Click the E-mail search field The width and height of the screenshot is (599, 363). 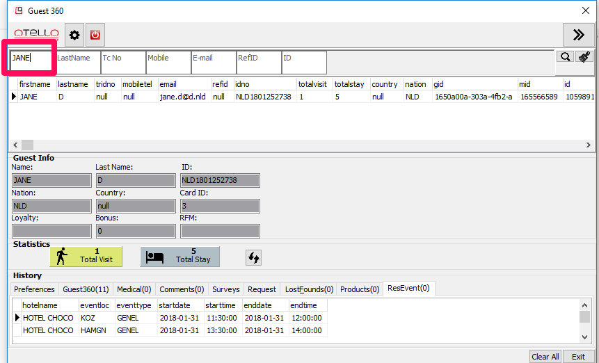[214, 62]
